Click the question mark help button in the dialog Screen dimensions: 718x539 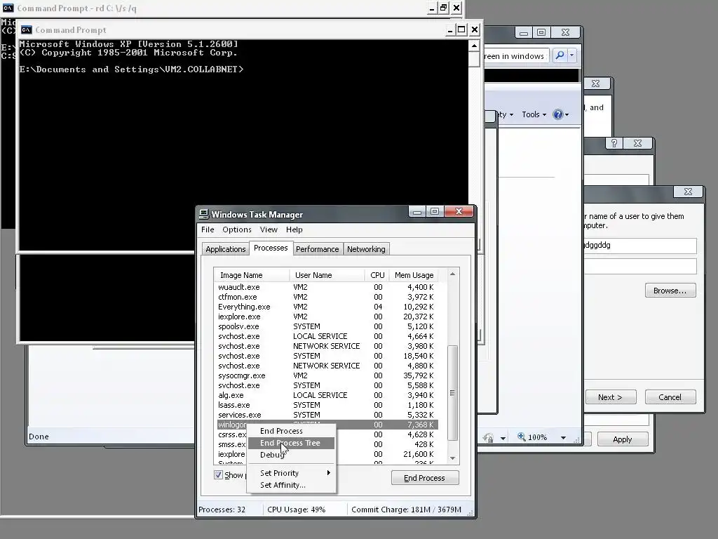(614, 143)
